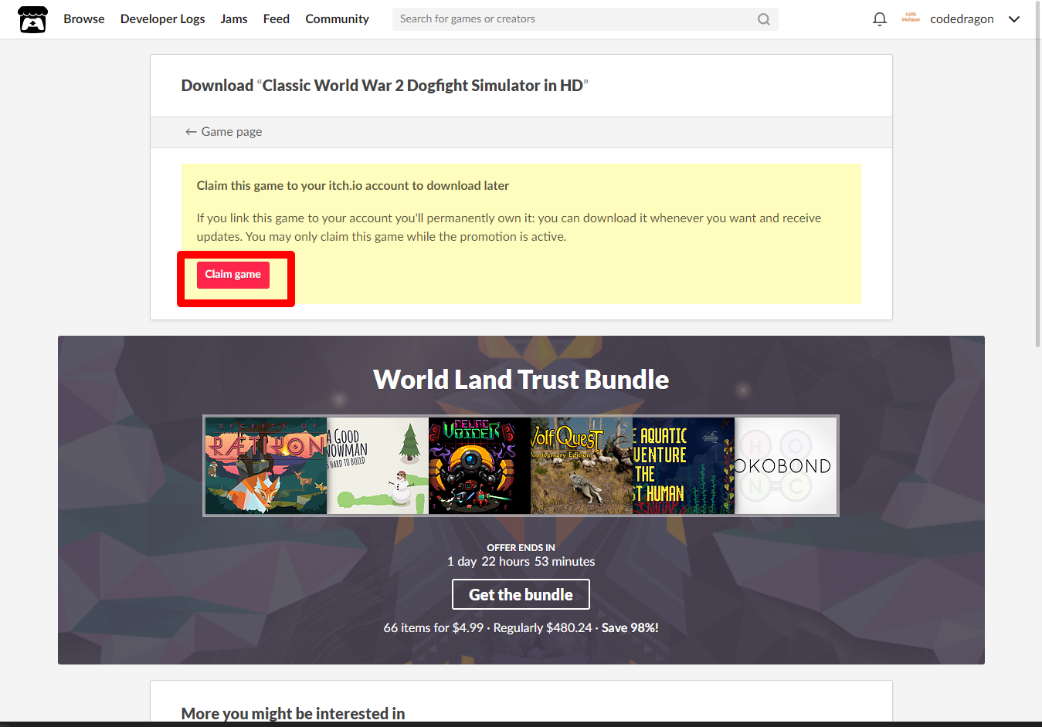Viewport: 1042px width, 727px height.
Task: Expand the account dropdown arrow
Action: [1014, 19]
